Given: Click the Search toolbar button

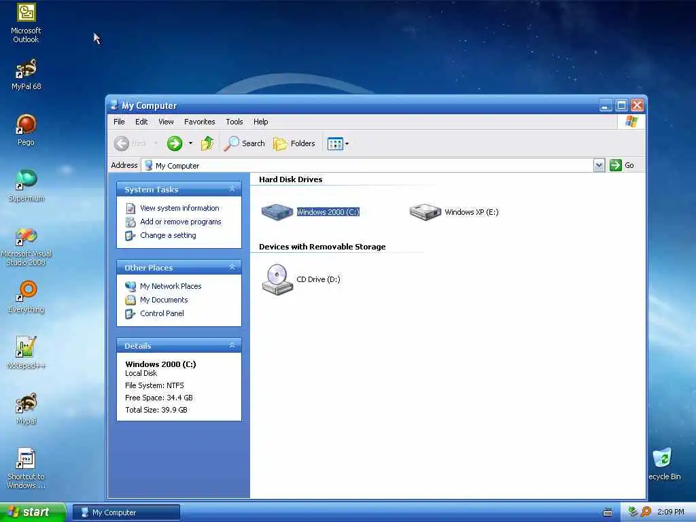Looking at the screenshot, I should (x=244, y=143).
